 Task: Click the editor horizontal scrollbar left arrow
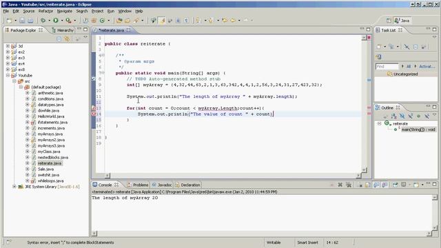107,176
